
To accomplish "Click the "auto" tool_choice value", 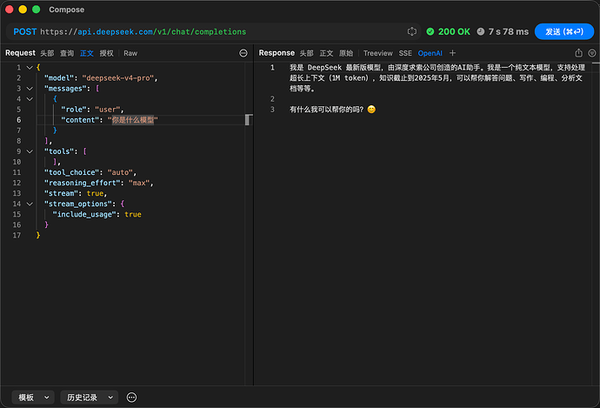I will click(120, 172).
